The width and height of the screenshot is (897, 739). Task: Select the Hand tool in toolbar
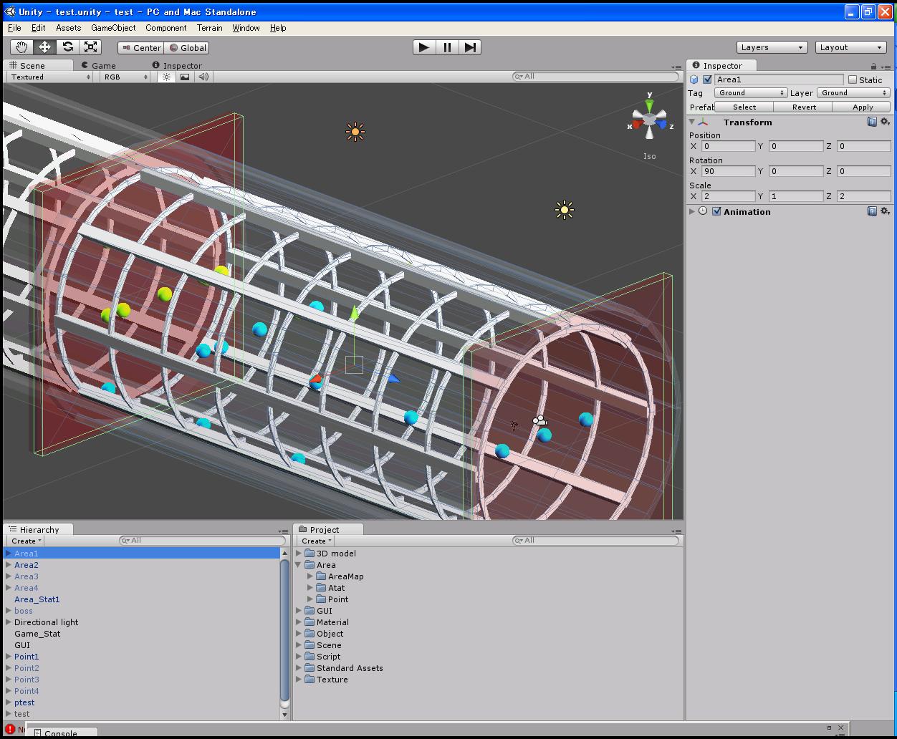(x=21, y=47)
